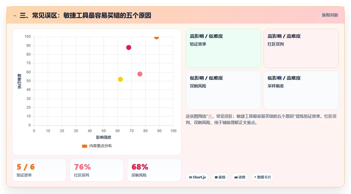Click the 5 / 6 验证效率 stat card
The width and height of the screenshot is (351, 194).
(39, 170)
